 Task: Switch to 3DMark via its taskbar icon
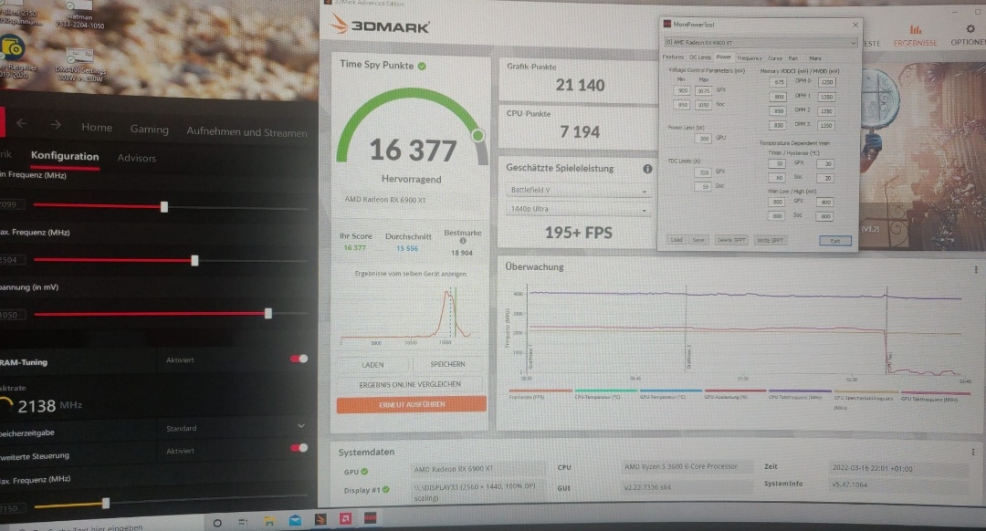(320, 519)
